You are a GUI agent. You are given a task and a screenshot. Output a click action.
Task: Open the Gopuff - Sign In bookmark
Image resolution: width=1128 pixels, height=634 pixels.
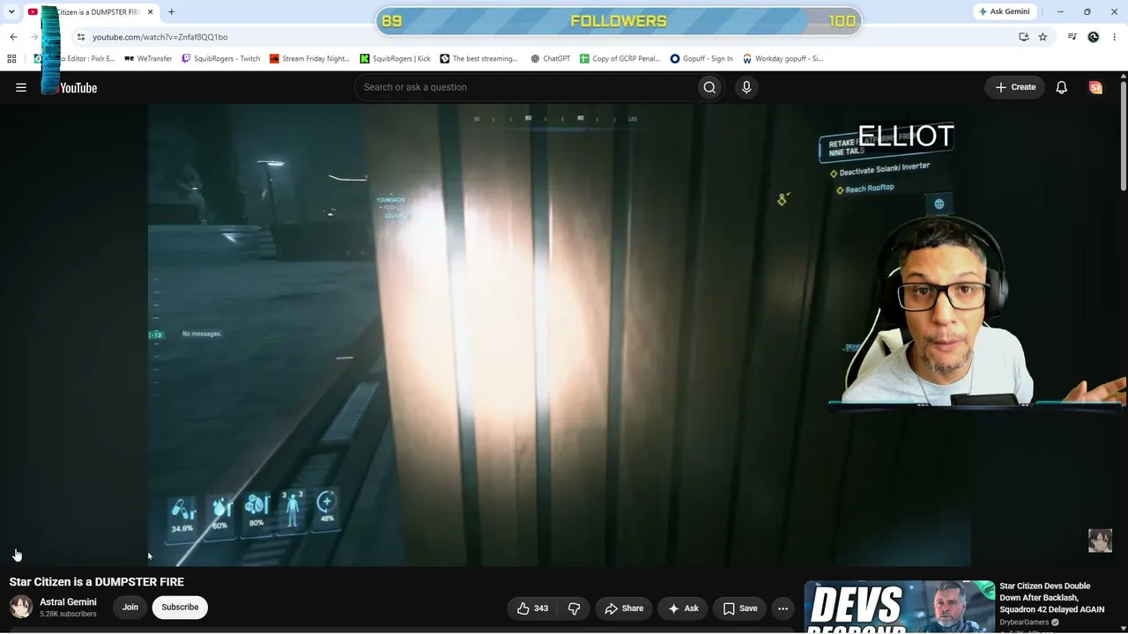pyautogui.click(x=701, y=59)
